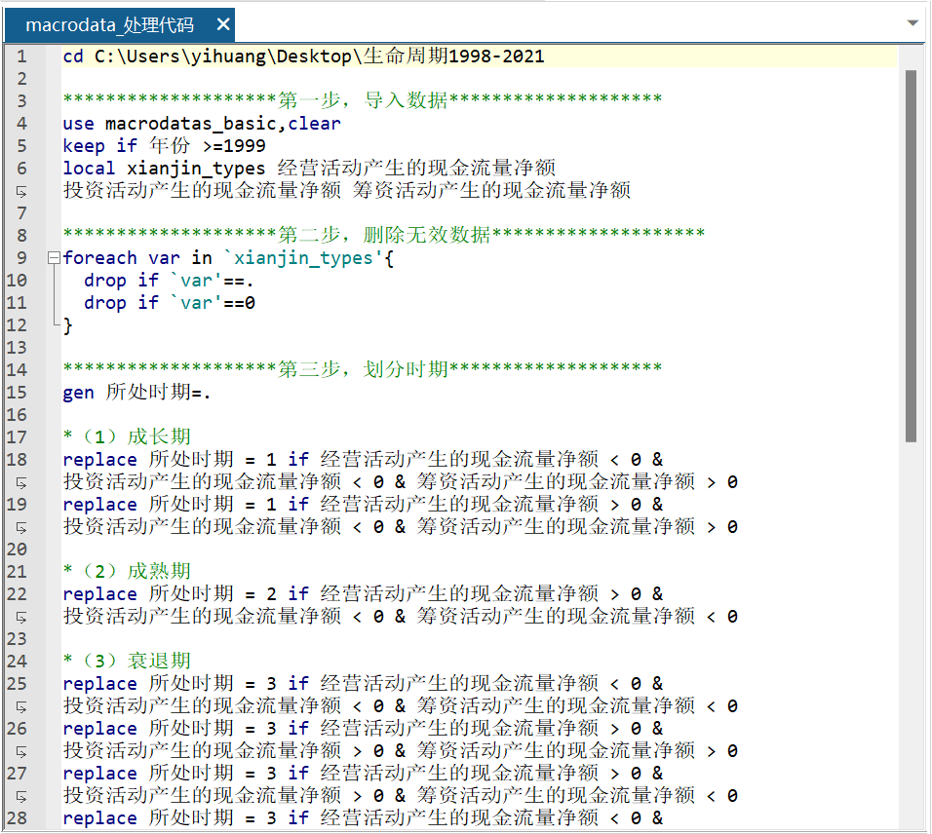
Task: Click the 第三步，划分时期 comment line
Action: pos(362,369)
